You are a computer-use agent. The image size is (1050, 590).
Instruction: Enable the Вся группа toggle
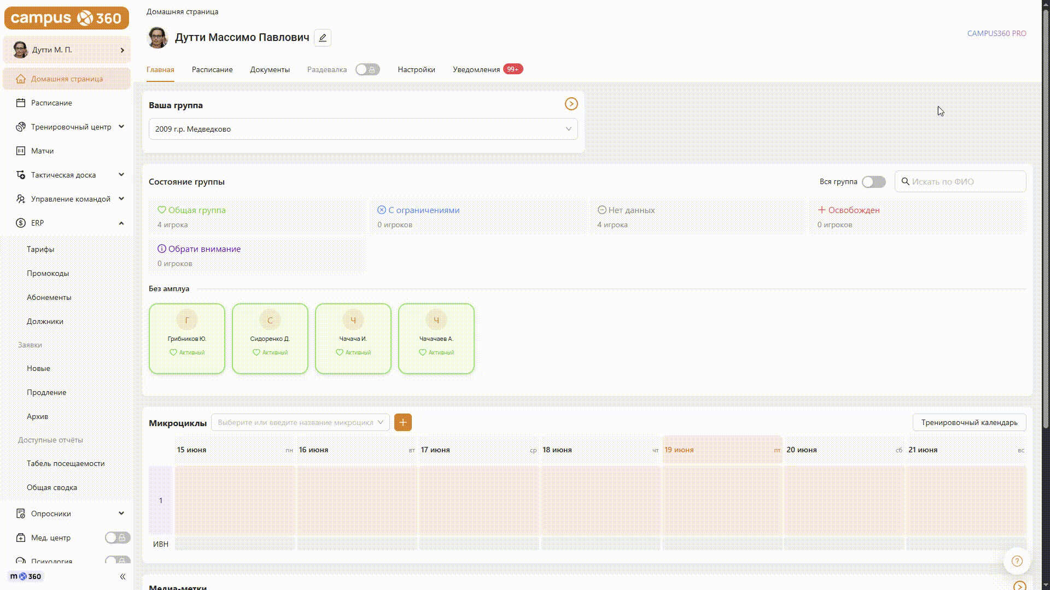[873, 182]
